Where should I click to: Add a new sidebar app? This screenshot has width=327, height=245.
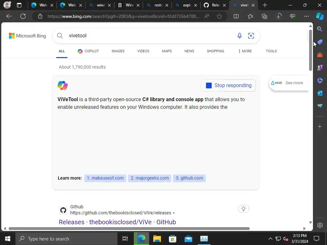click(320, 126)
